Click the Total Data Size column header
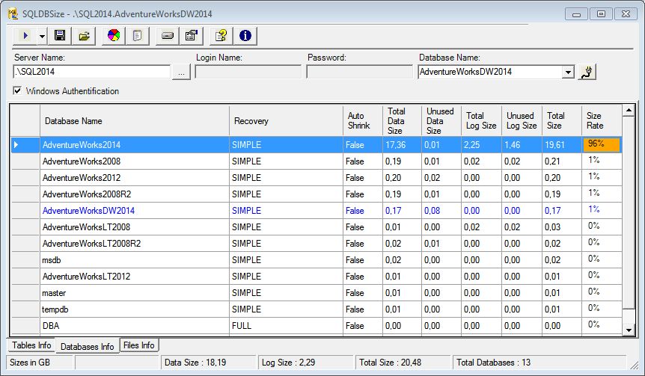645x376 pixels. tap(403, 121)
